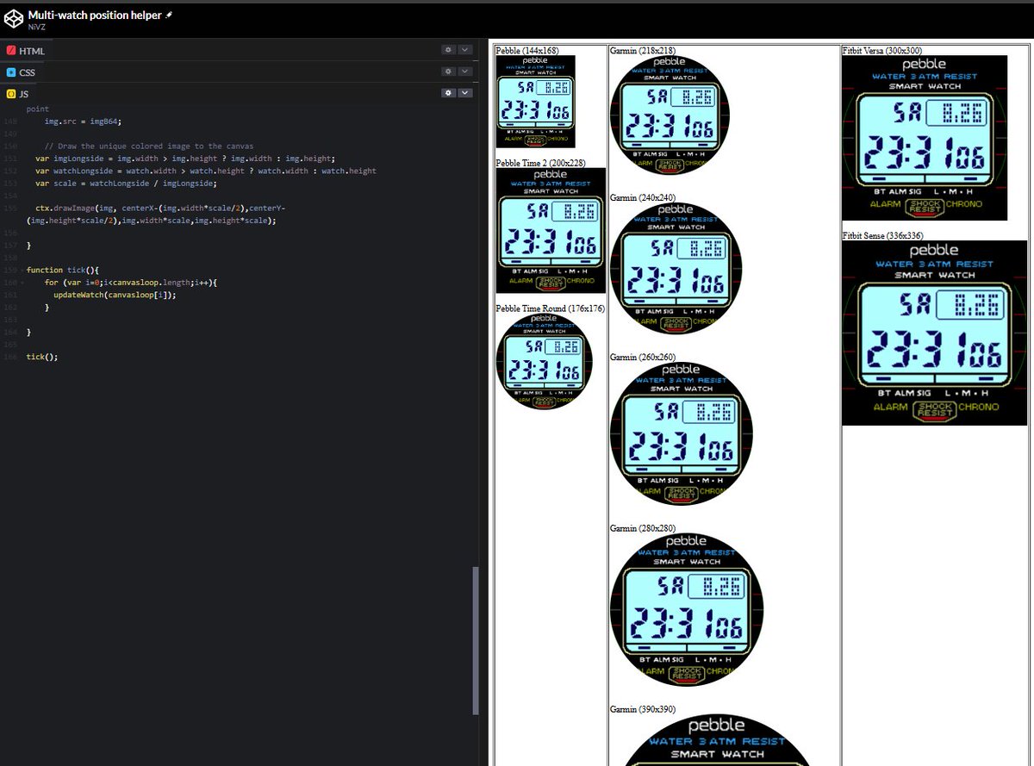Image resolution: width=1034 pixels, height=766 pixels.
Task: Click the HTML panel red slash icon
Action: (x=11, y=51)
